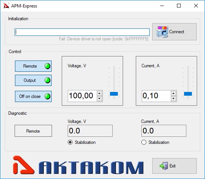The image size is (205, 179).
Task: Select the Voltage Stabilization radio button
Action: click(x=70, y=142)
